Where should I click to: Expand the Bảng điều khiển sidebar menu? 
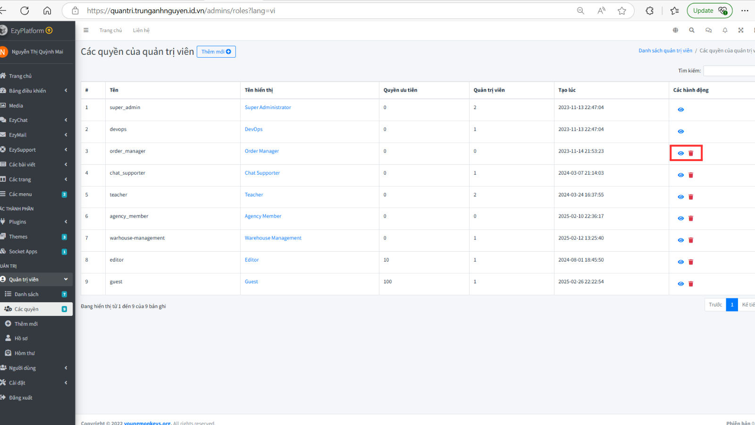pos(36,91)
